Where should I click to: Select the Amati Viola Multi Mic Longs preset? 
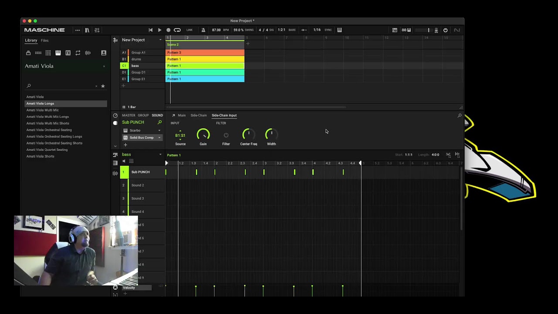pyautogui.click(x=66, y=116)
